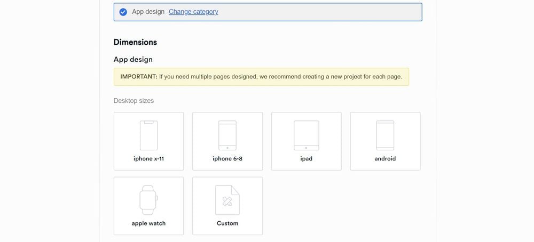The height and width of the screenshot is (242, 534).
Task: Click the ipad tablet icon
Action: (307, 135)
